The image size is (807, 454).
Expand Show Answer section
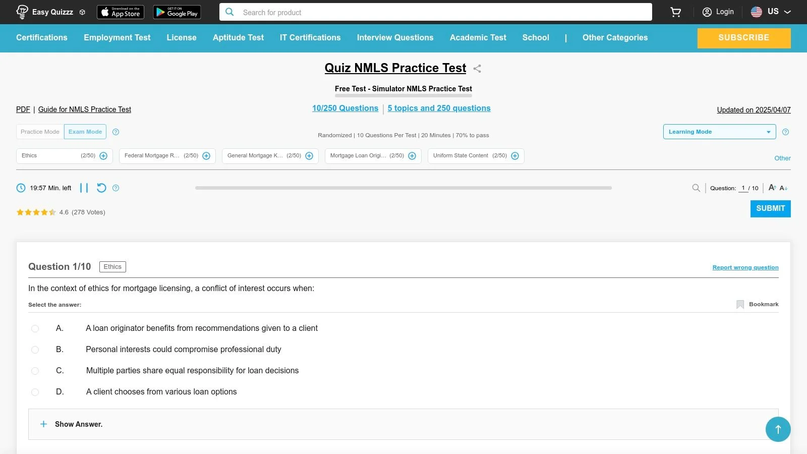(x=72, y=424)
